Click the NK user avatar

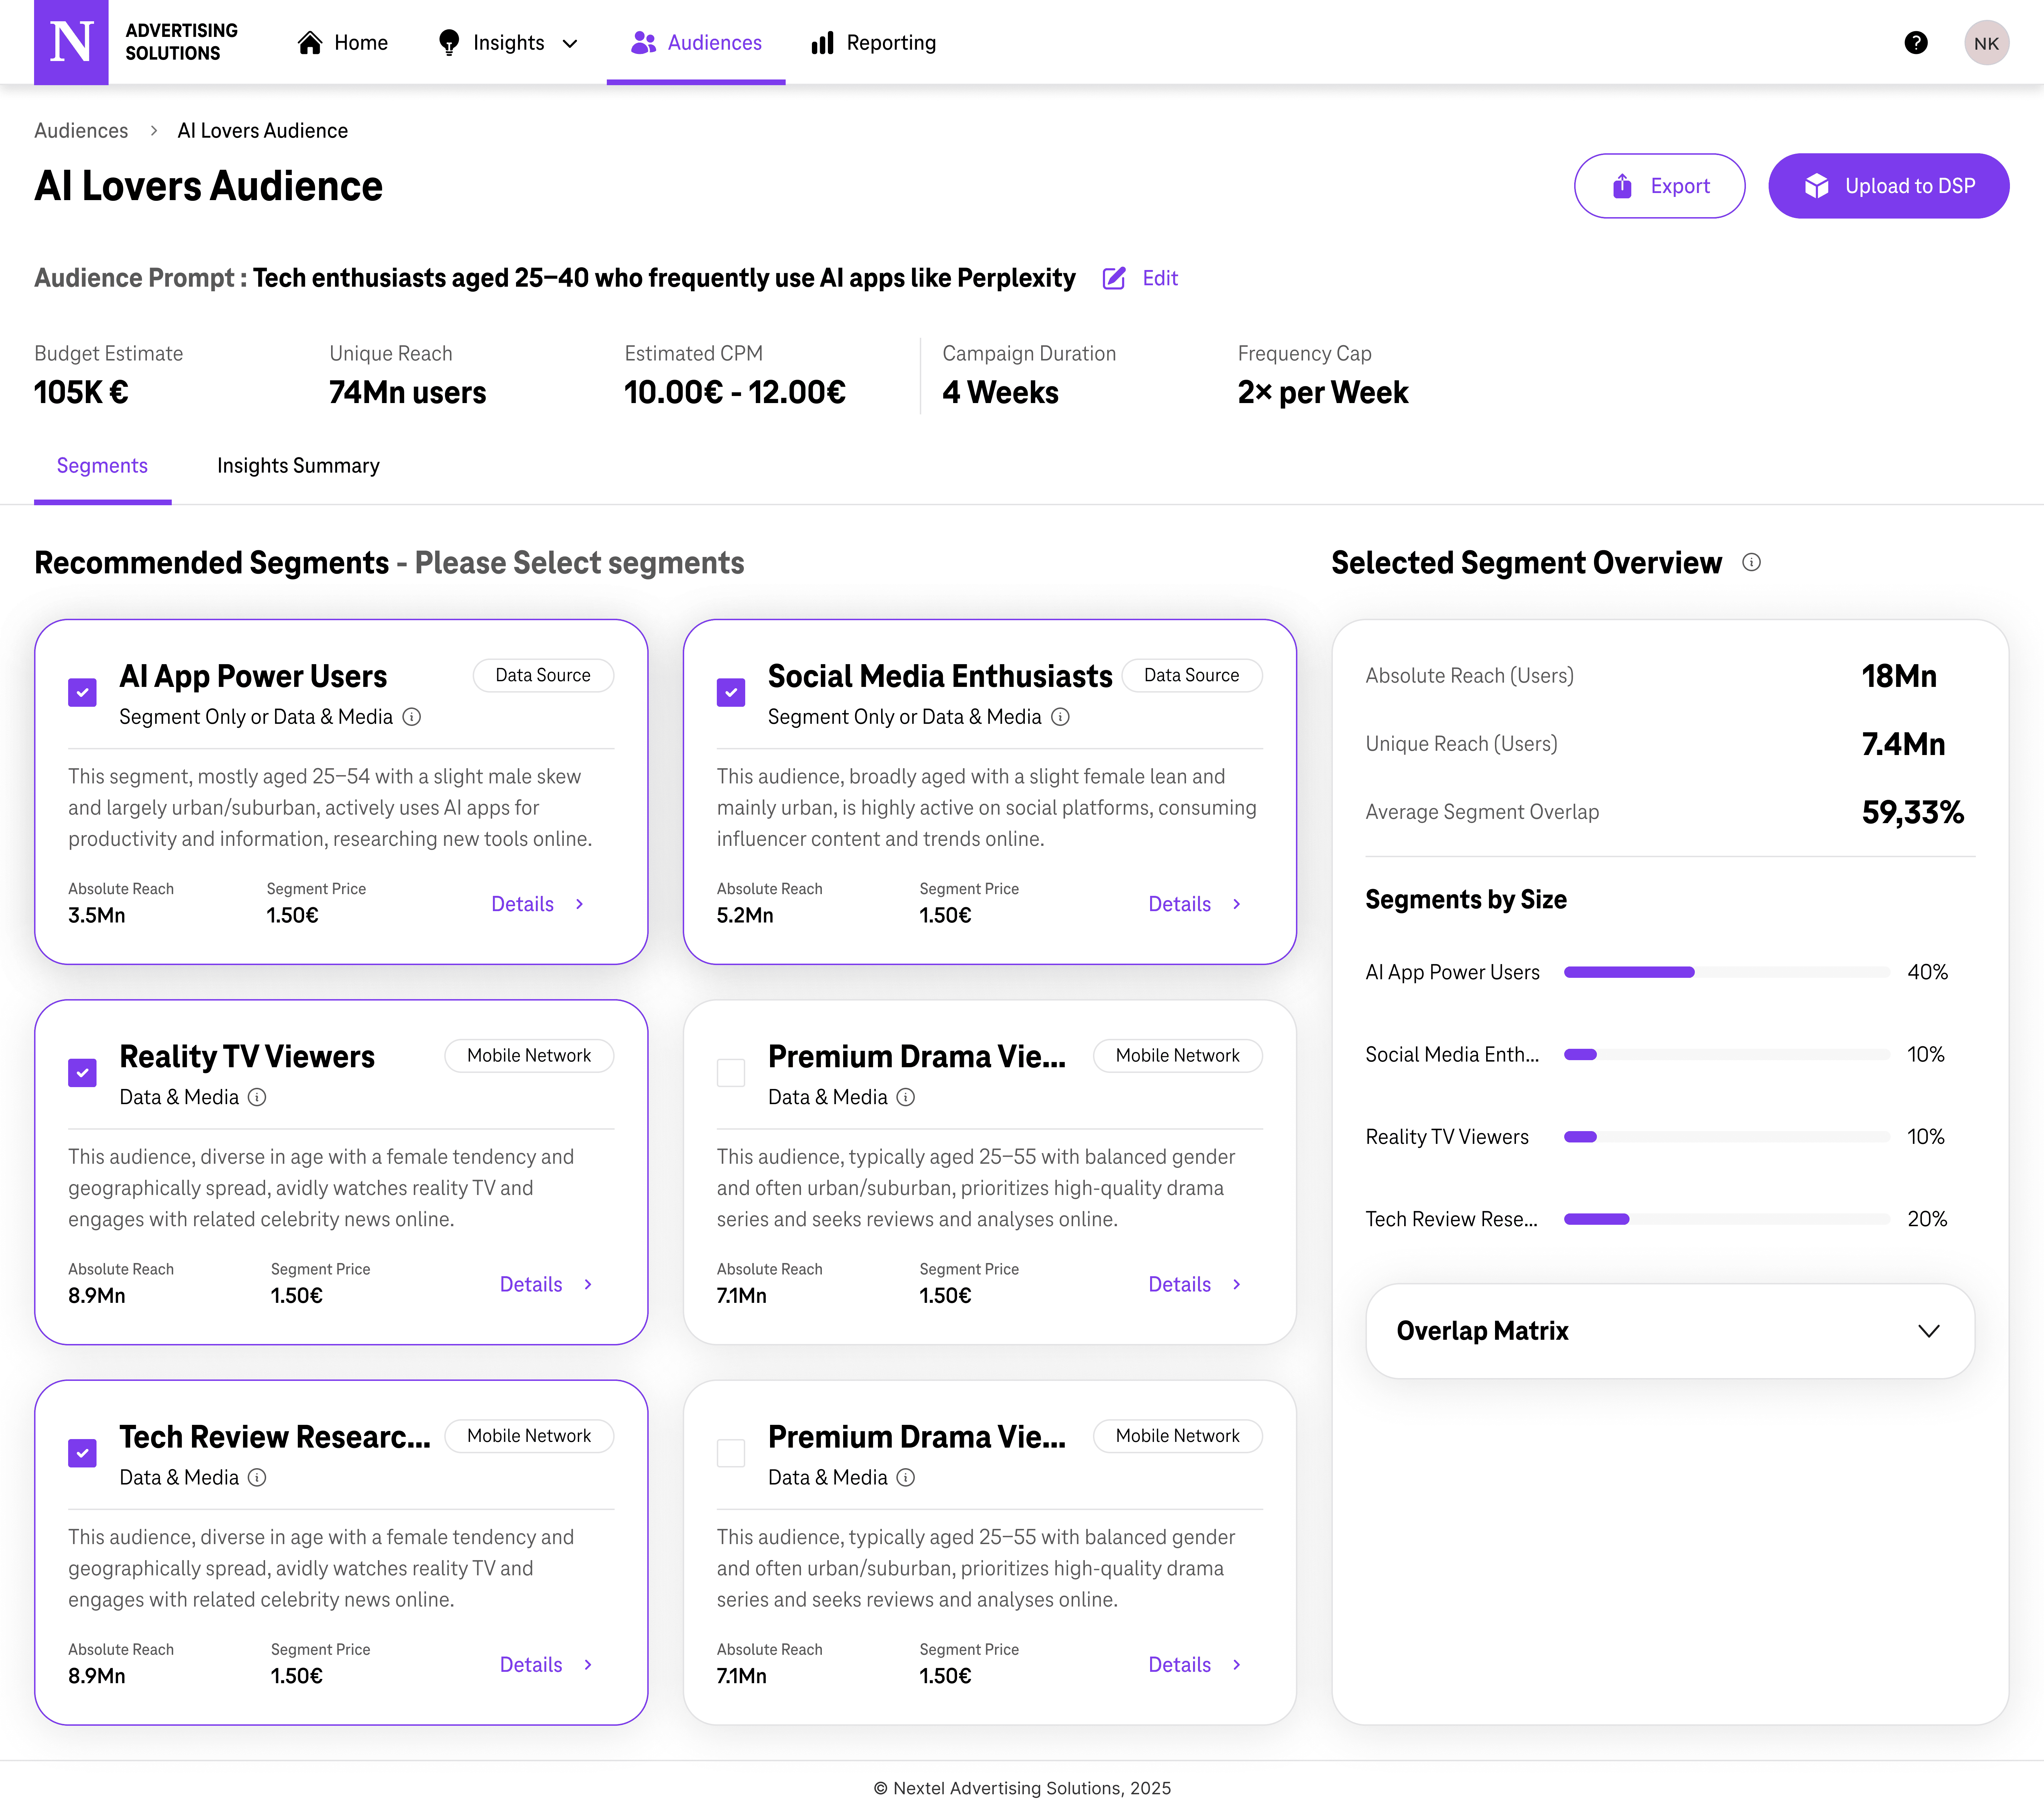point(1986,43)
